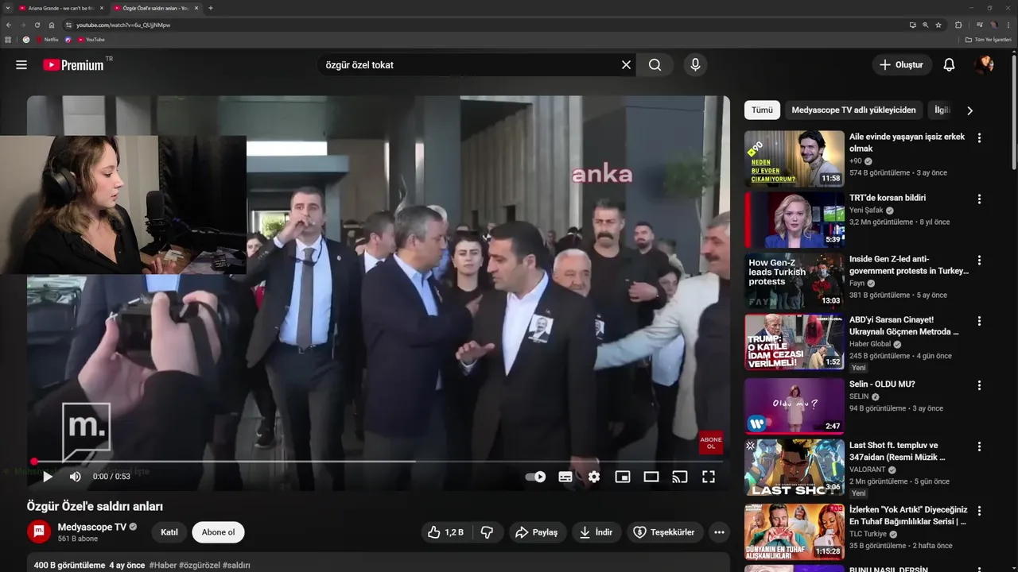The image size is (1018, 572).
Task: Open the YouTube hamburger guide menu
Action: (x=21, y=65)
